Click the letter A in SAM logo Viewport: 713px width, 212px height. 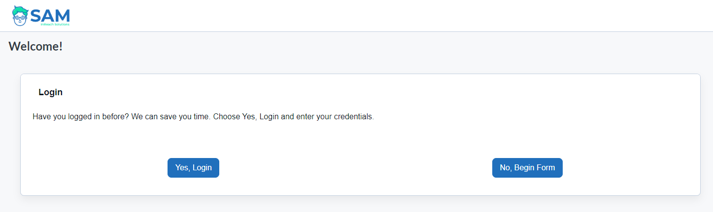[x=48, y=15]
